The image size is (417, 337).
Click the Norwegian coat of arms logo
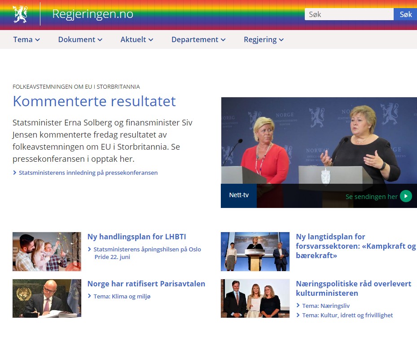pyautogui.click(x=20, y=14)
